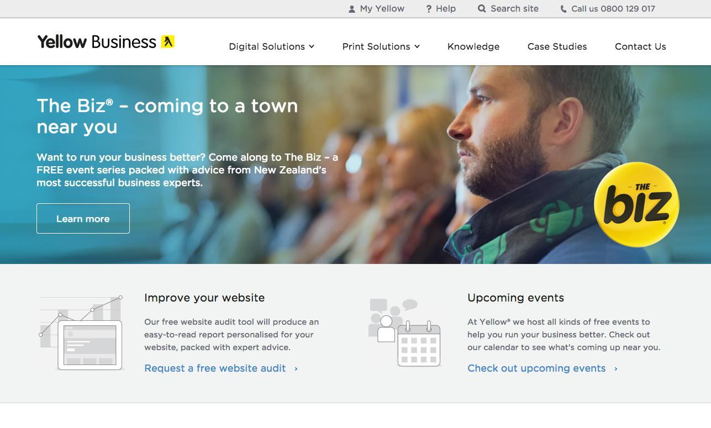Click the Help question mark icon
The image size is (711, 428).
tap(429, 9)
